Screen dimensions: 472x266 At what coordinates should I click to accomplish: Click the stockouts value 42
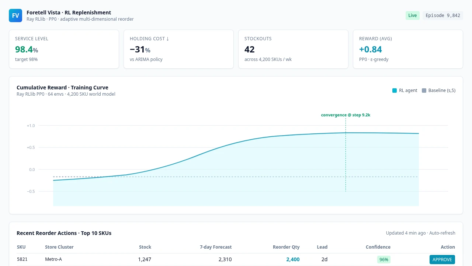tap(250, 50)
